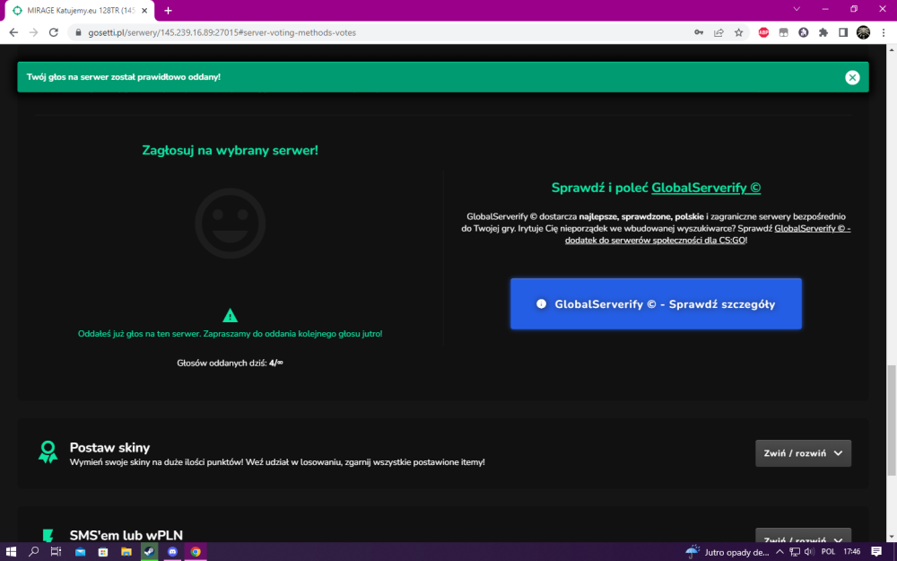
Task: Switch to Steam in the taskbar
Action: pyautogui.click(x=149, y=552)
